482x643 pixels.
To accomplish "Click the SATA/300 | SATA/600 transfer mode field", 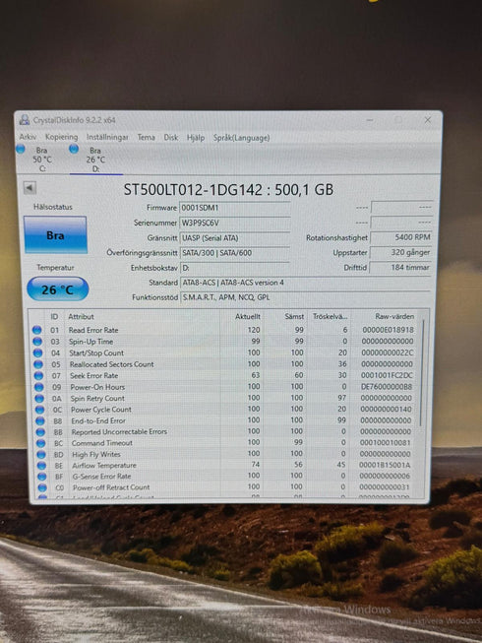I will (x=235, y=253).
